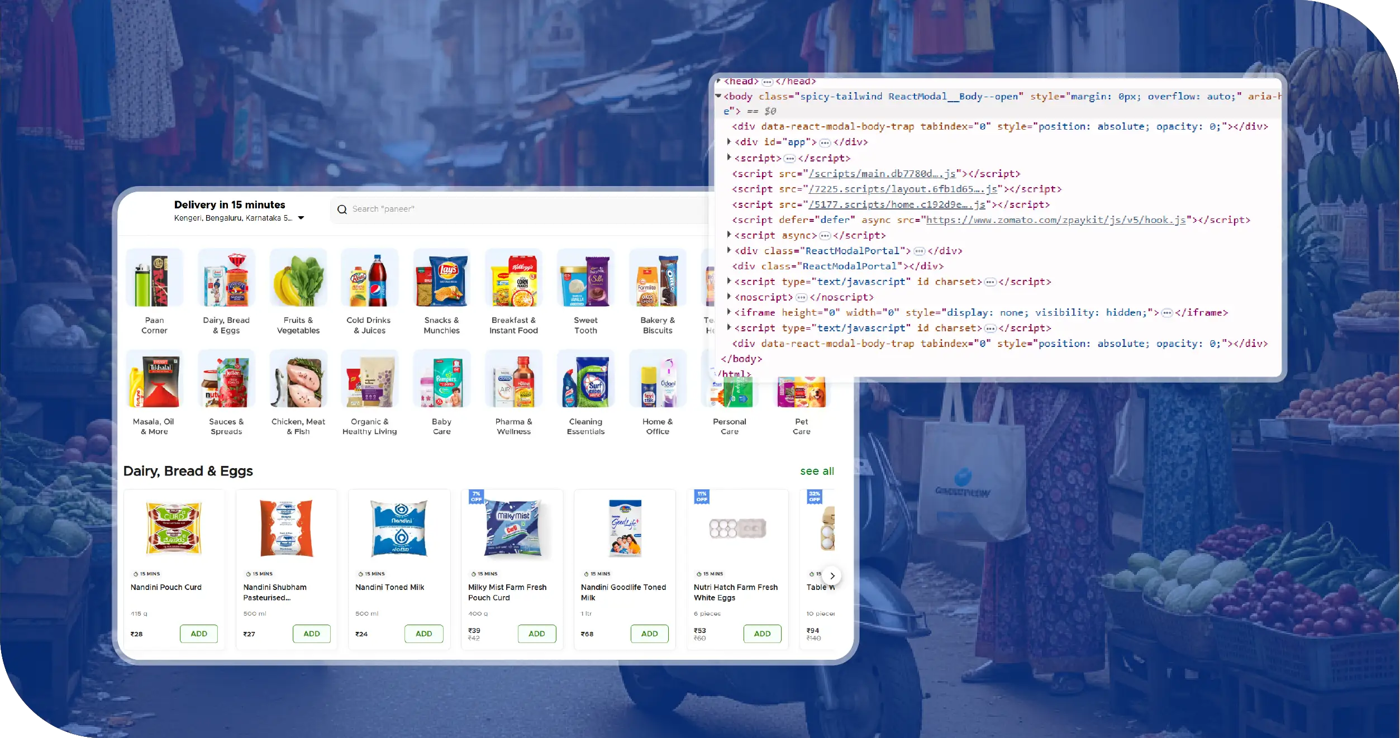ADD Nutri Hatch Farm Fresh White Eggs
Viewport: 1400px width, 738px height.
(x=763, y=634)
